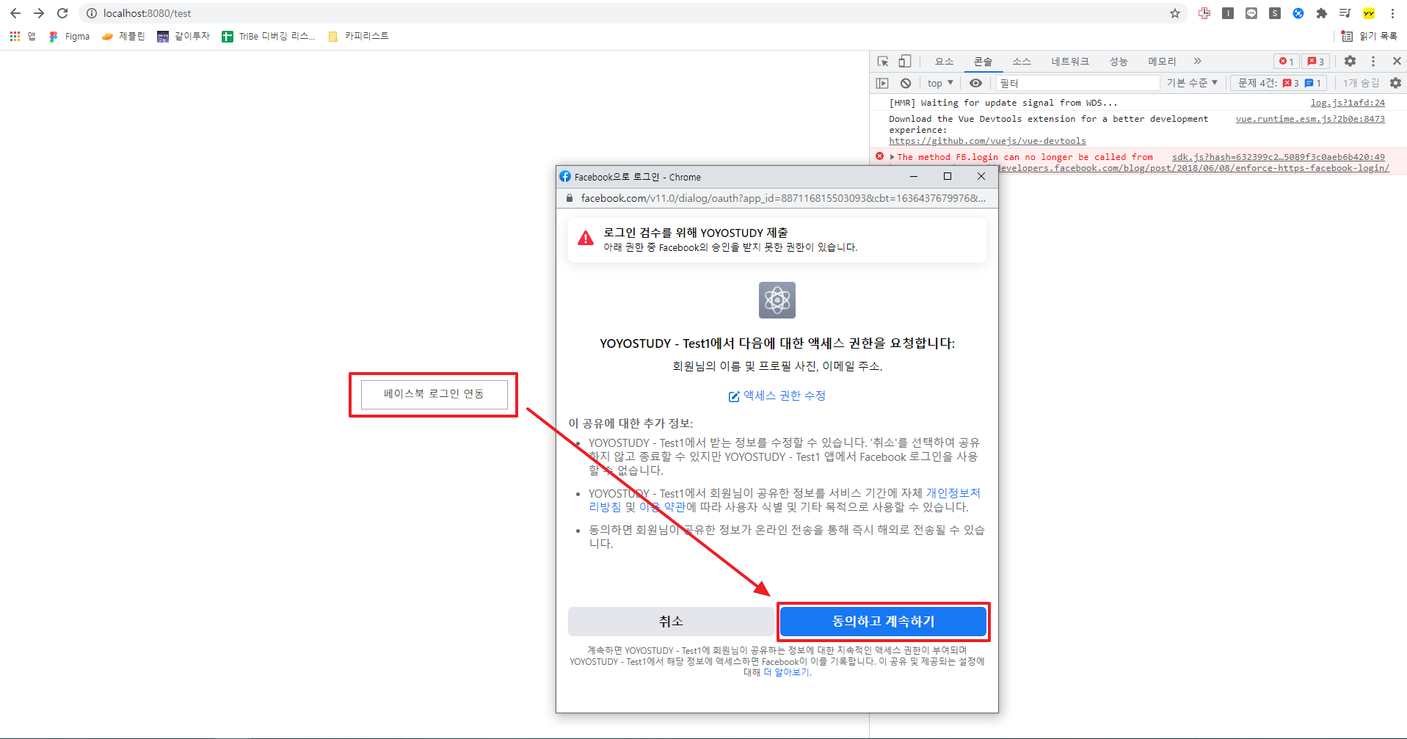Open the console settings gear
The image size is (1407, 739).
pyautogui.click(x=1395, y=83)
